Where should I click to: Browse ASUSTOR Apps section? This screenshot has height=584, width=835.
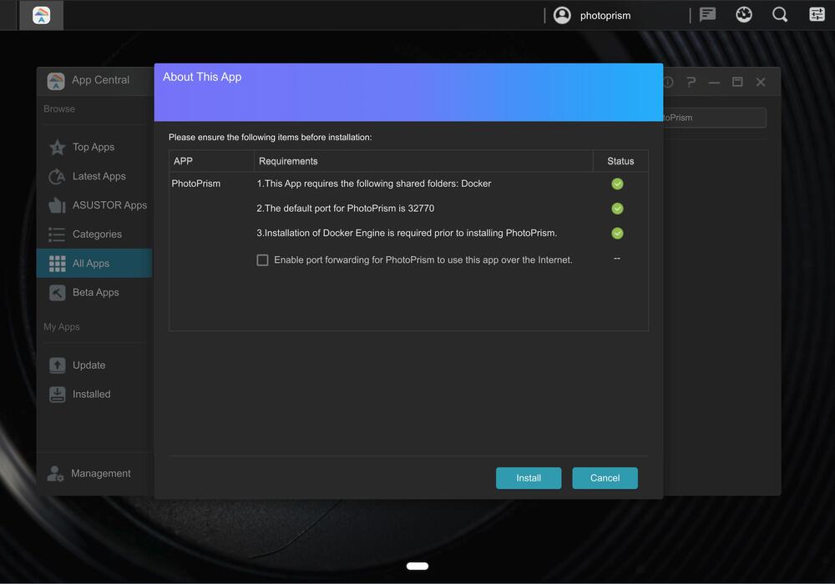click(x=109, y=204)
